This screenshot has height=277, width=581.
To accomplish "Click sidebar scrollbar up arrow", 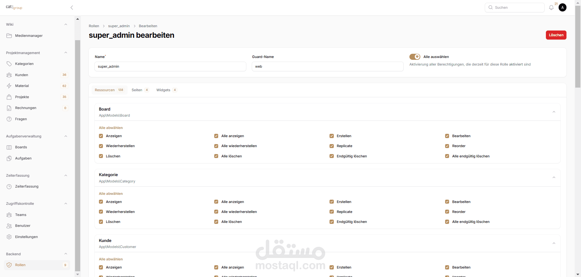I will (x=77, y=19).
